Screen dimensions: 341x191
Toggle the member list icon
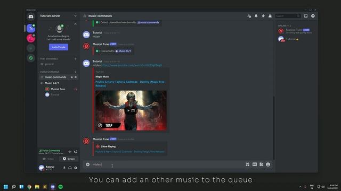270,16
